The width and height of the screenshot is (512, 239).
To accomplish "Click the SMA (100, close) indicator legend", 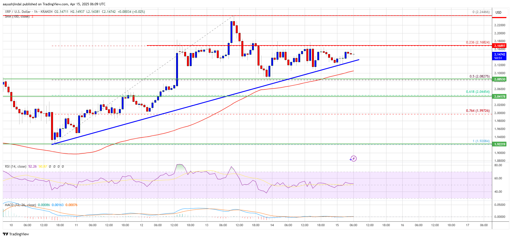I will pos(17,16).
